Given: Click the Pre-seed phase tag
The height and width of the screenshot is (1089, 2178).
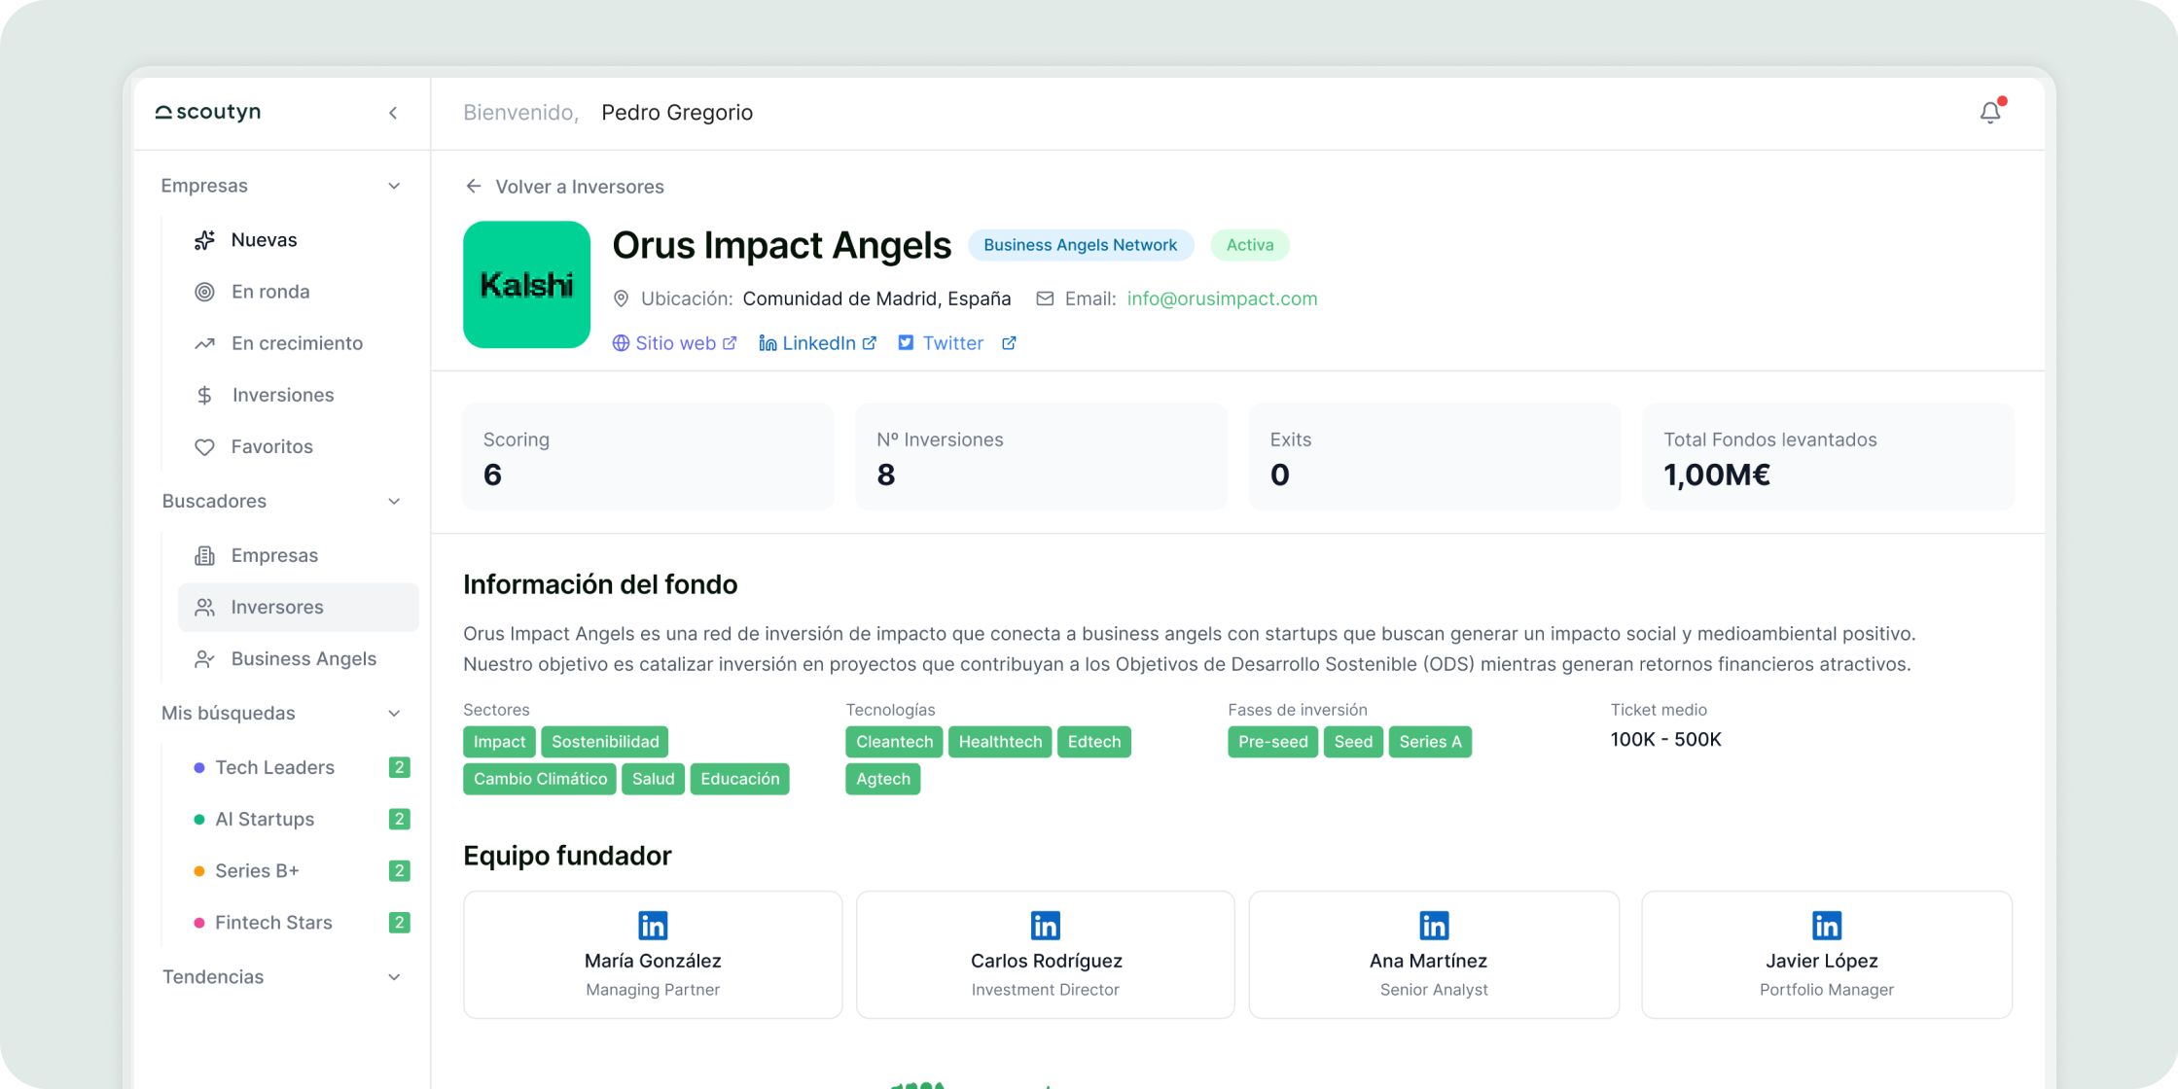Looking at the screenshot, I should coord(1272,742).
